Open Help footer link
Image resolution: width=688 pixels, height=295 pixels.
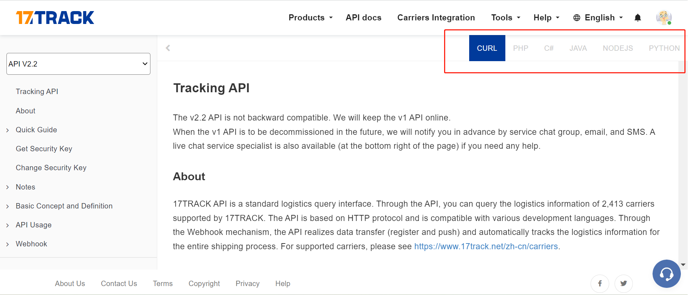pos(283,284)
